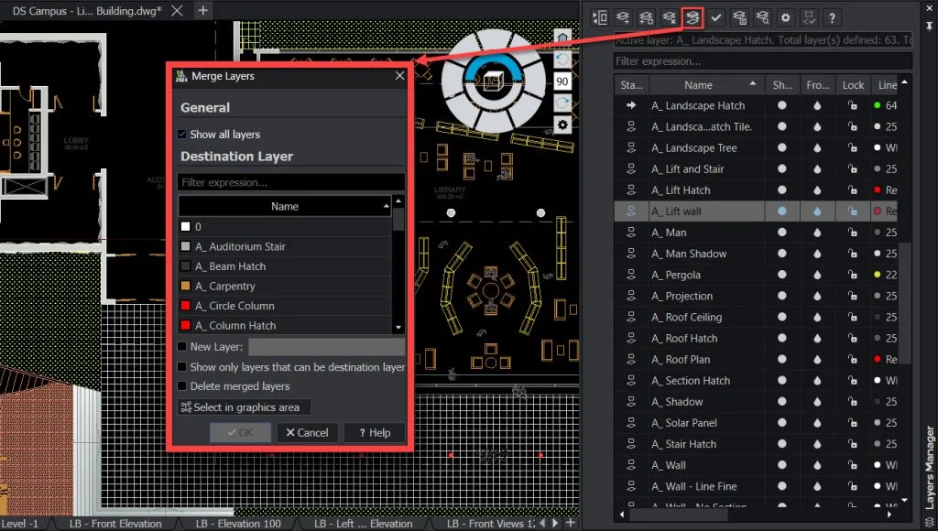
Task: Open Layers Manager settings gear icon
Action: pyautogui.click(x=785, y=17)
